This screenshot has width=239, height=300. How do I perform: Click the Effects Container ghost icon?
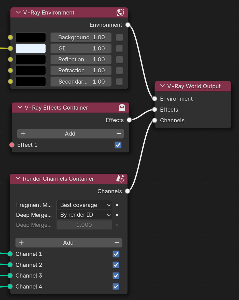pyautogui.click(x=122, y=108)
